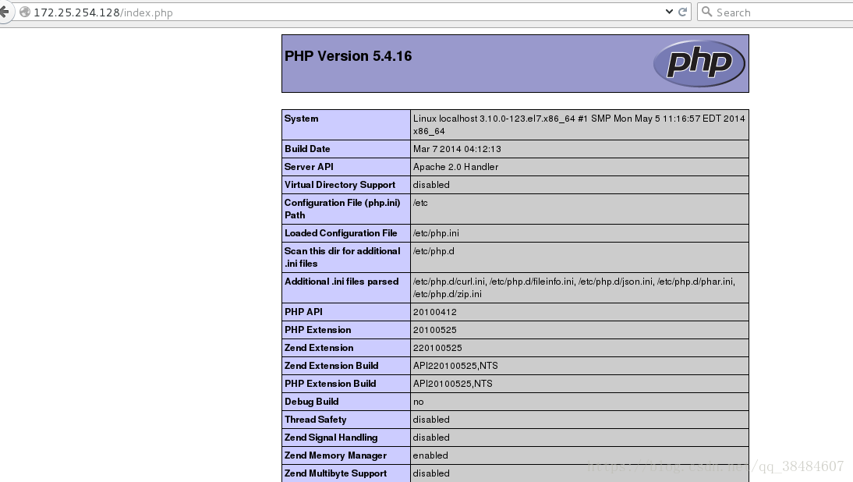Click 'disabled' value in Thread Safety row
853x482 pixels.
(431, 420)
